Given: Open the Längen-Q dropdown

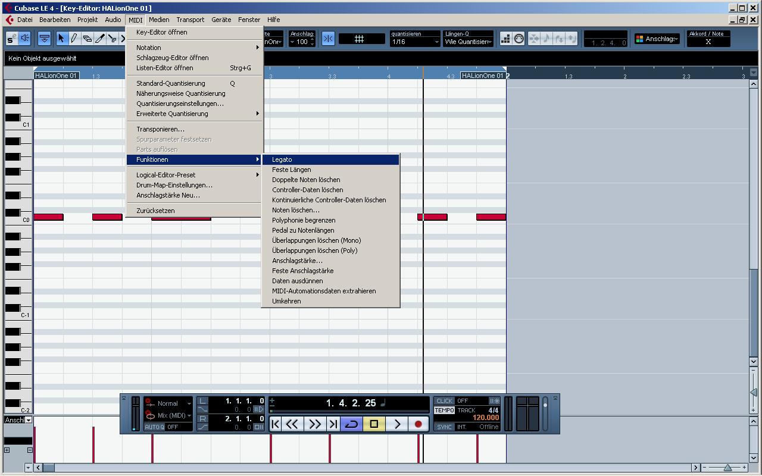Looking at the screenshot, I should (468, 42).
